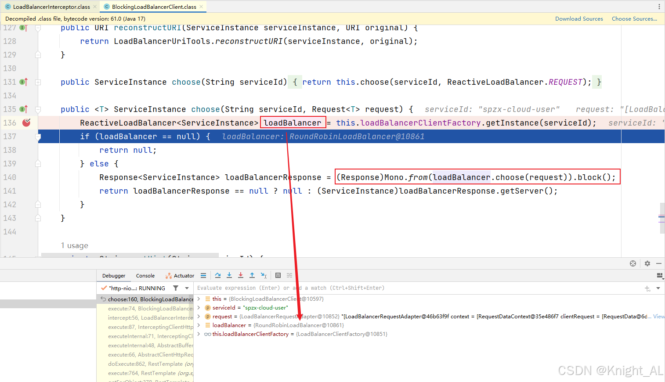Collapse the if block fold on line 137
665x382 pixels.
click(x=38, y=137)
